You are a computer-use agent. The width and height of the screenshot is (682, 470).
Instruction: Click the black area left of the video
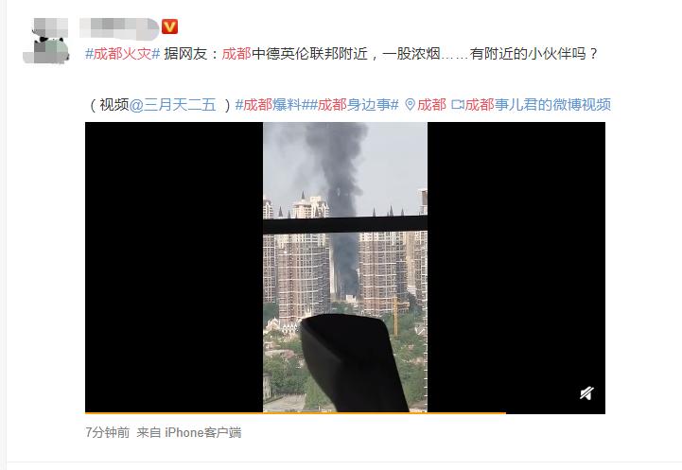(174, 267)
